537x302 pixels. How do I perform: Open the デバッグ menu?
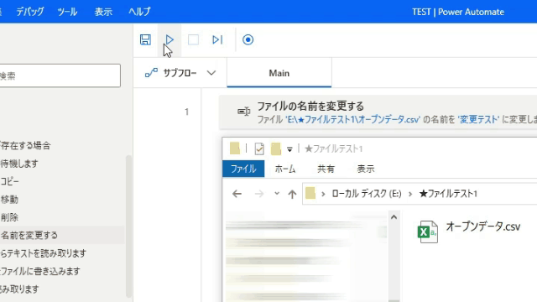click(30, 12)
